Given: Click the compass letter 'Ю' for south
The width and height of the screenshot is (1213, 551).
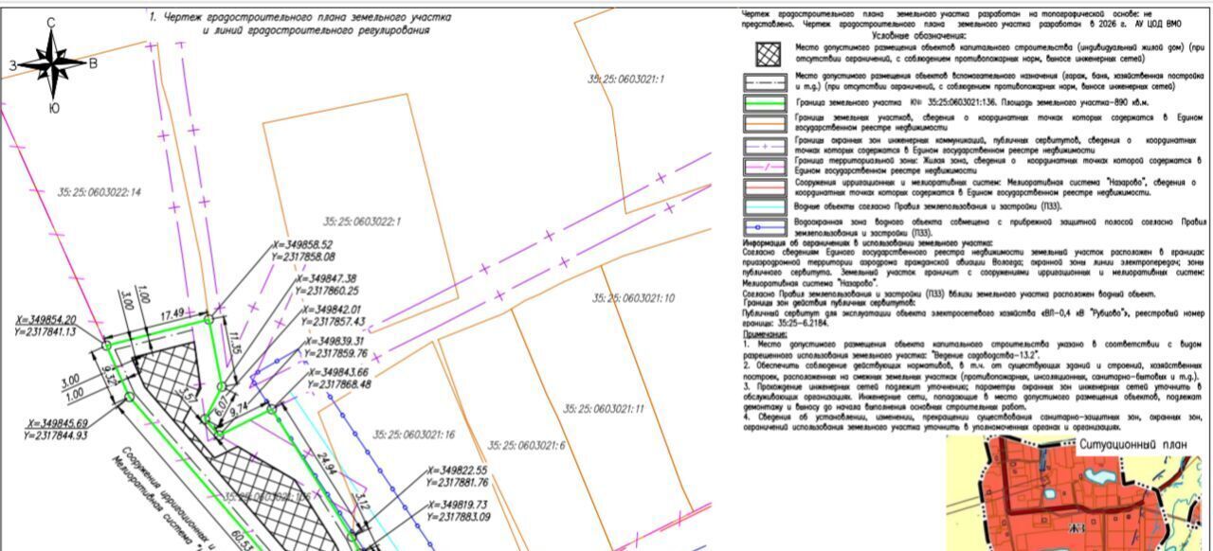Looking at the screenshot, I should pos(54,109).
